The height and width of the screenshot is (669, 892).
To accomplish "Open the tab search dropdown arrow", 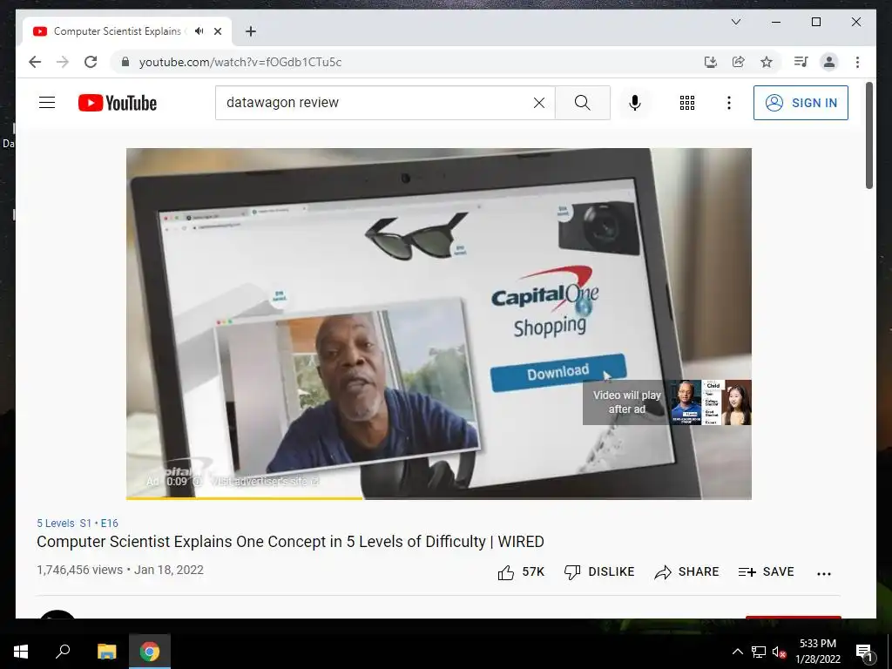I will point(735,22).
